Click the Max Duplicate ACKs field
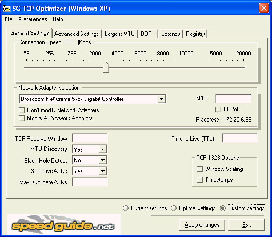 click(x=90, y=182)
